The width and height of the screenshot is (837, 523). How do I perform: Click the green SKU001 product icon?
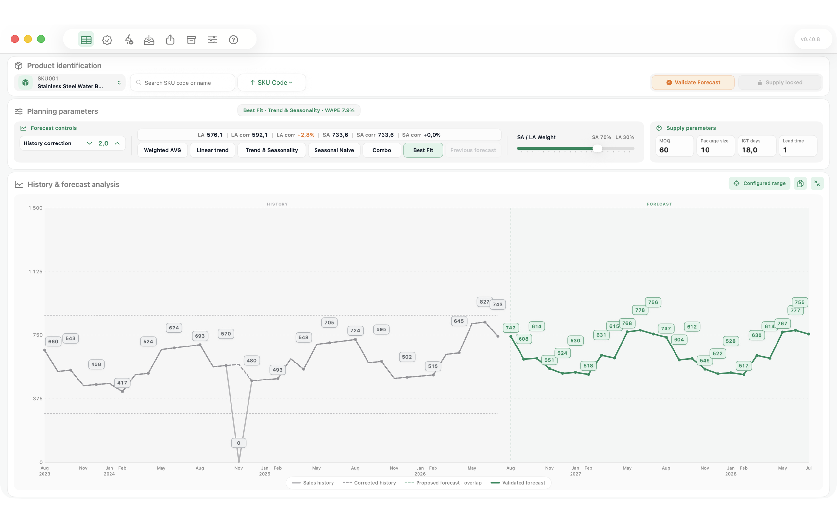point(26,82)
